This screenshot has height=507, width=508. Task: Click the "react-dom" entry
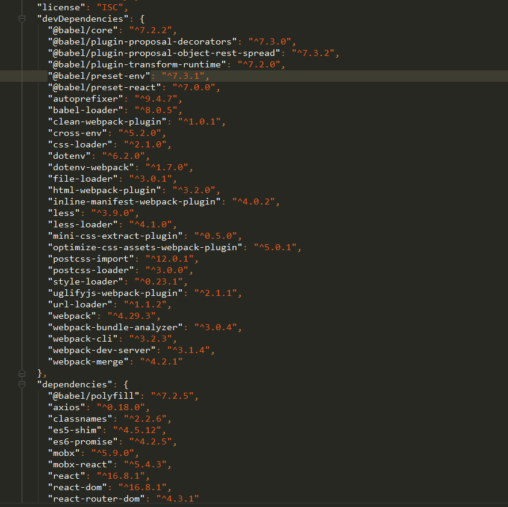(x=110, y=487)
